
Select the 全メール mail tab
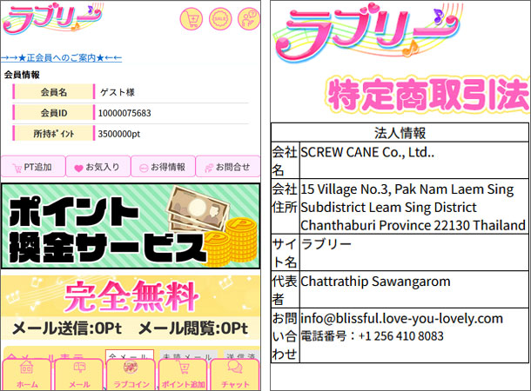(129, 356)
